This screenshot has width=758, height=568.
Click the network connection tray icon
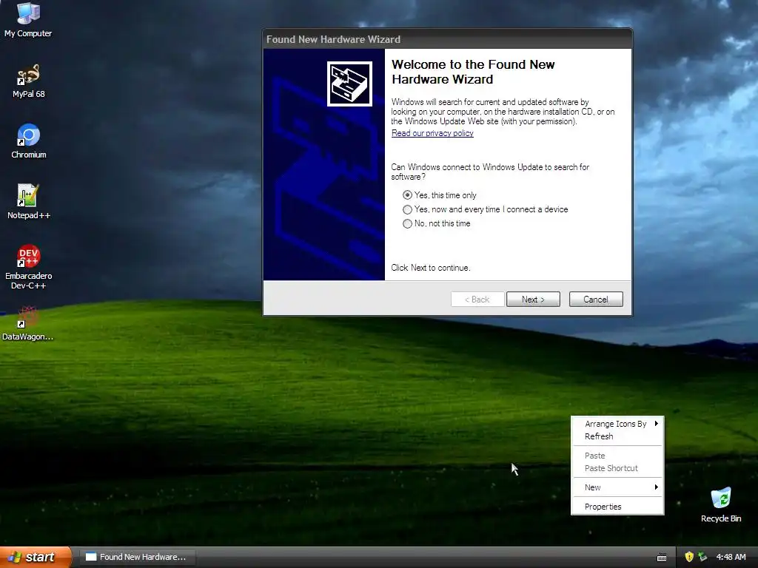point(702,557)
